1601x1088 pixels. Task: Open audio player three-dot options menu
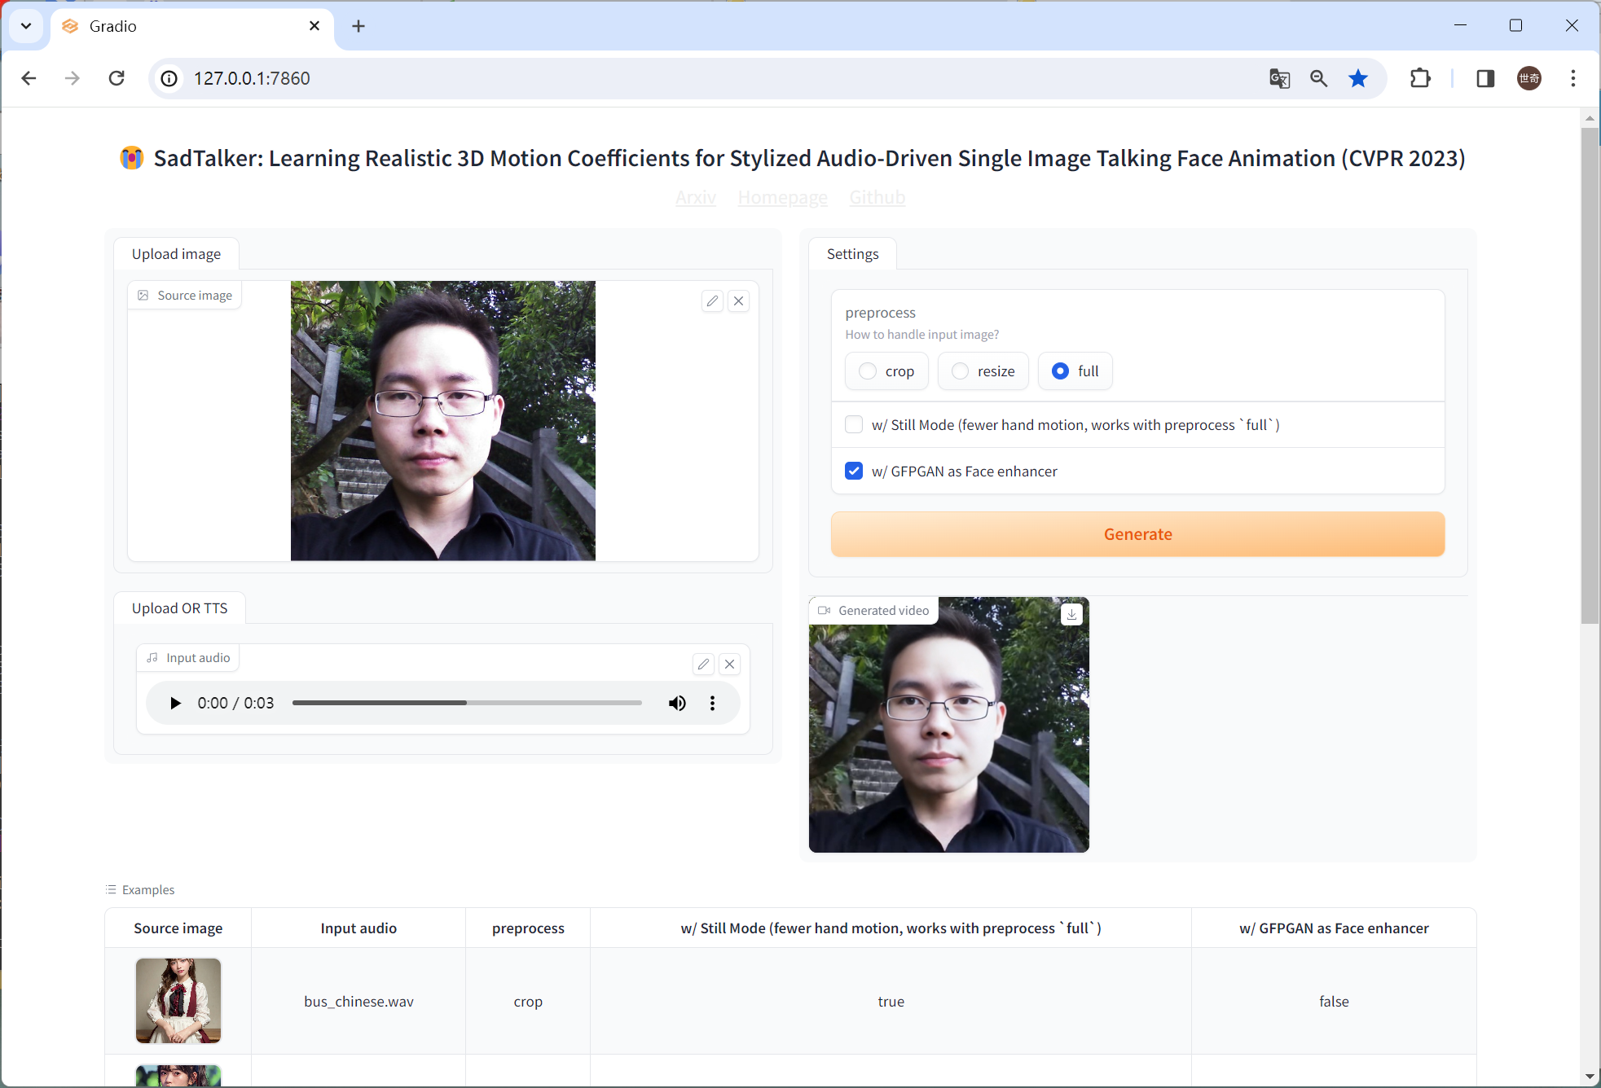(x=712, y=704)
